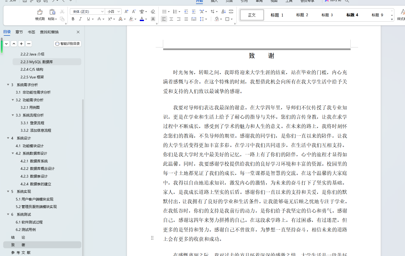Click the Sort icon in paragraph group
Viewport: 405px width, 256px height.
click(223, 11)
